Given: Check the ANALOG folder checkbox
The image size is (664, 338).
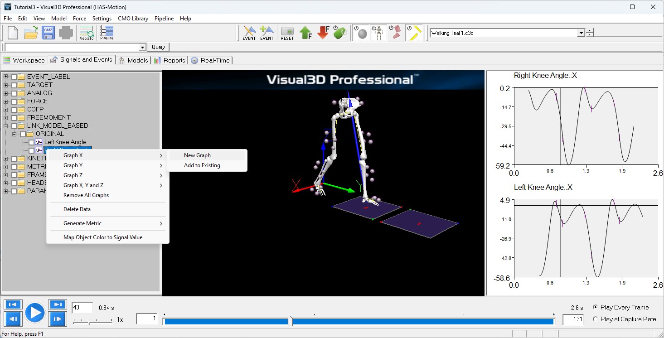Looking at the screenshot, I should 14,93.
